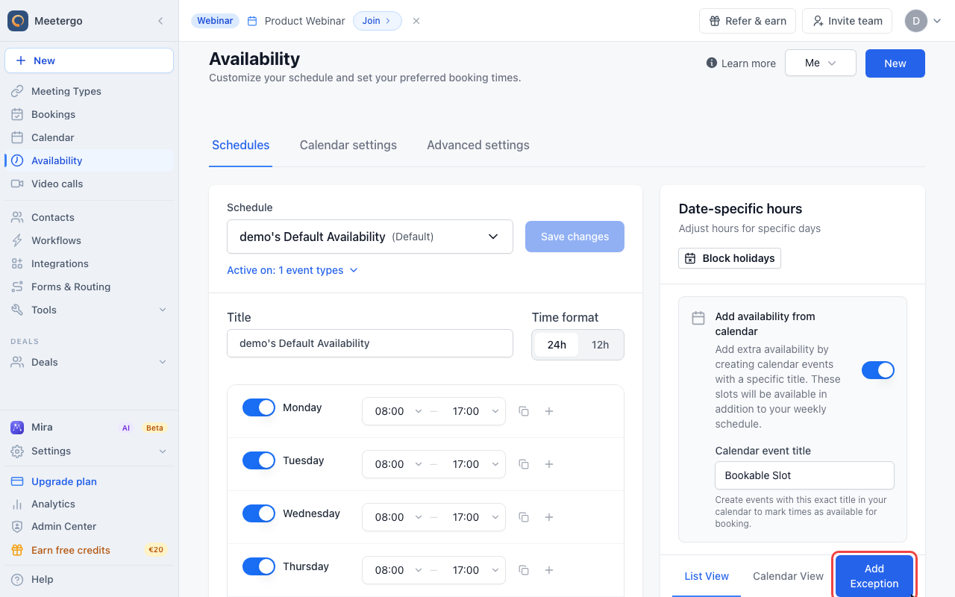Click the Title input field
The width and height of the screenshot is (955, 597).
point(370,343)
